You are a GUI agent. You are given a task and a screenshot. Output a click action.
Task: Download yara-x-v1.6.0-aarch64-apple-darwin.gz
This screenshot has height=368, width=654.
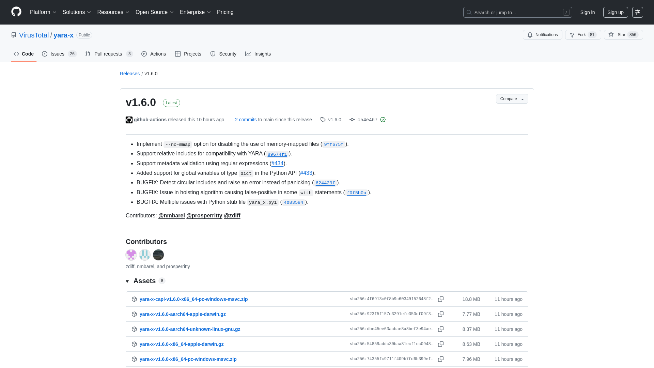pos(183,314)
